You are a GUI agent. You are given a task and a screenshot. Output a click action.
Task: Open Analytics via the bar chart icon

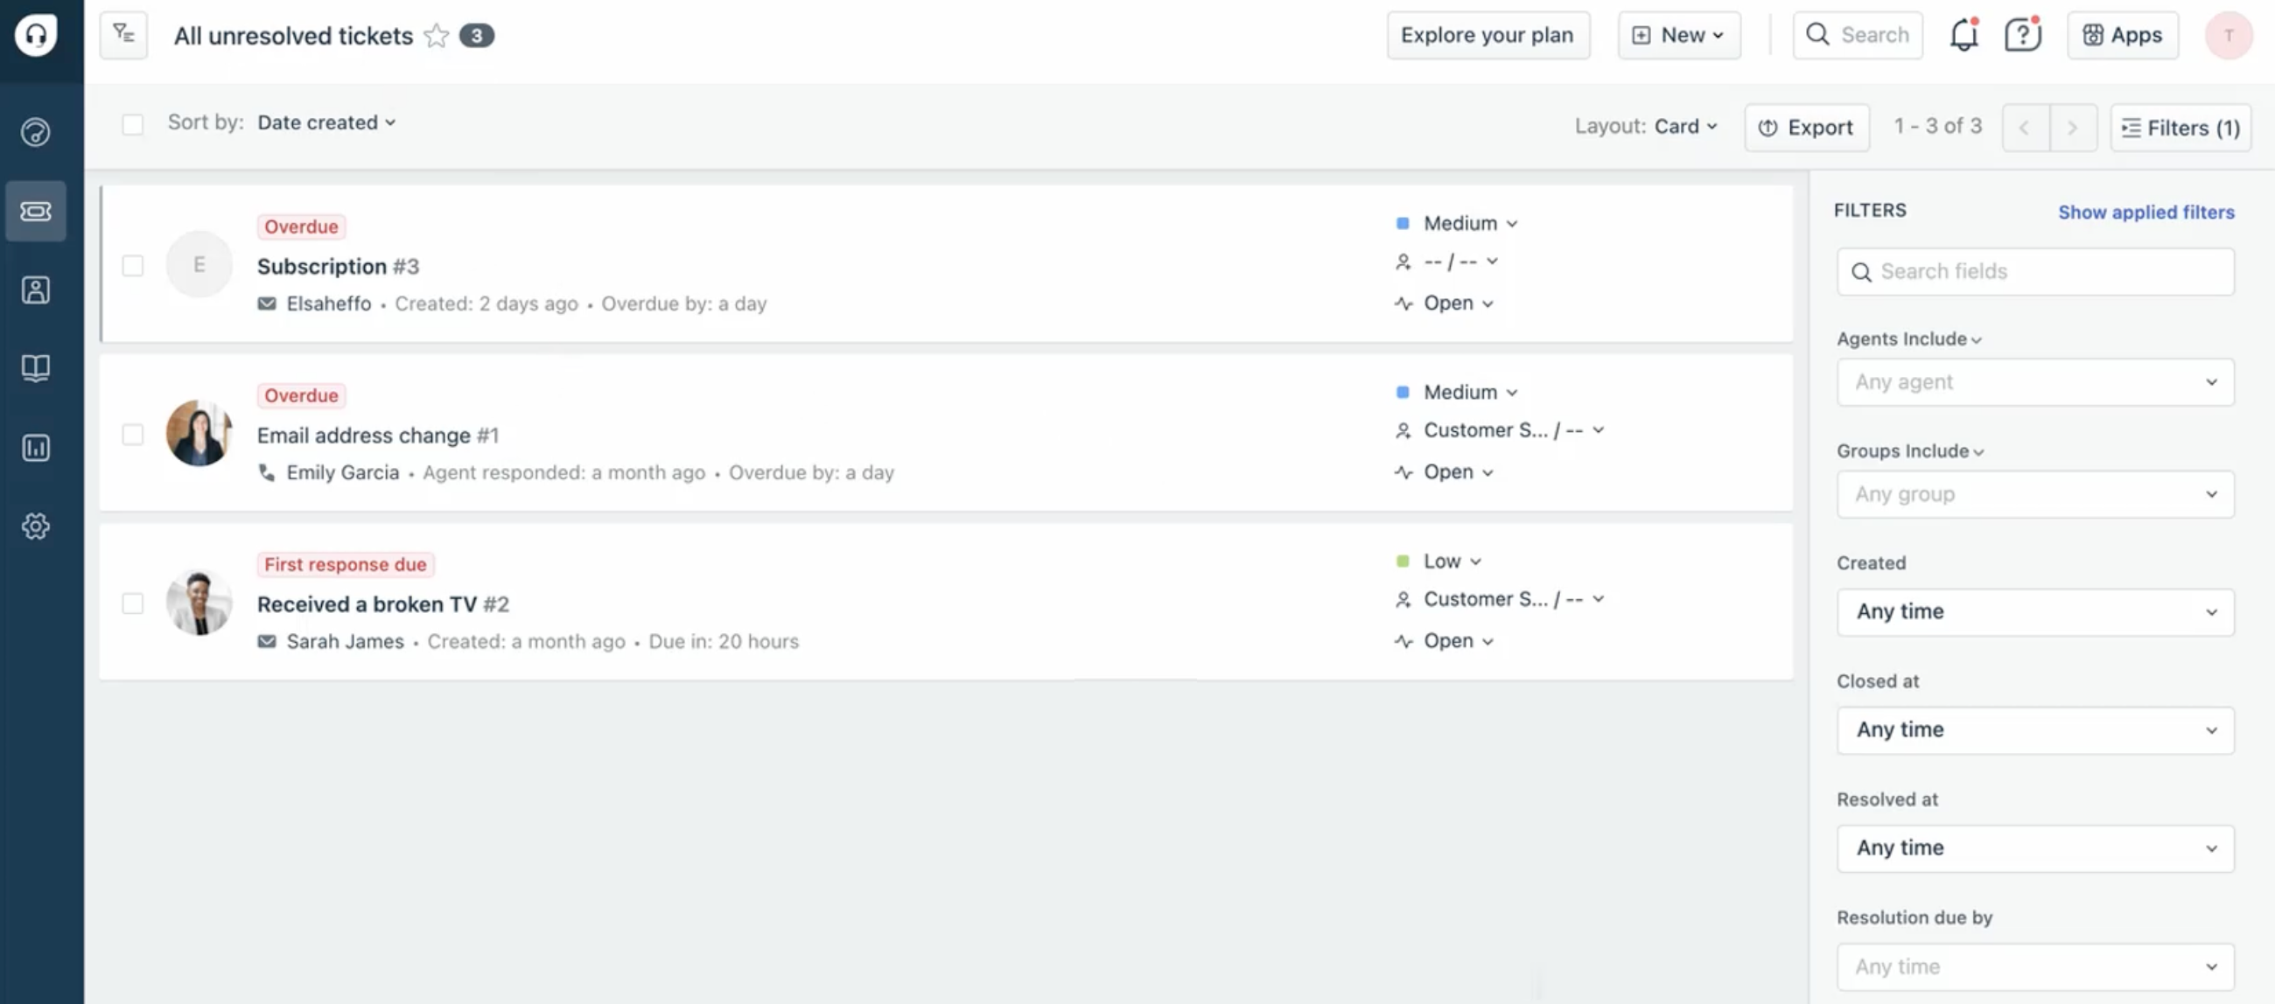(x=36, y=448)
